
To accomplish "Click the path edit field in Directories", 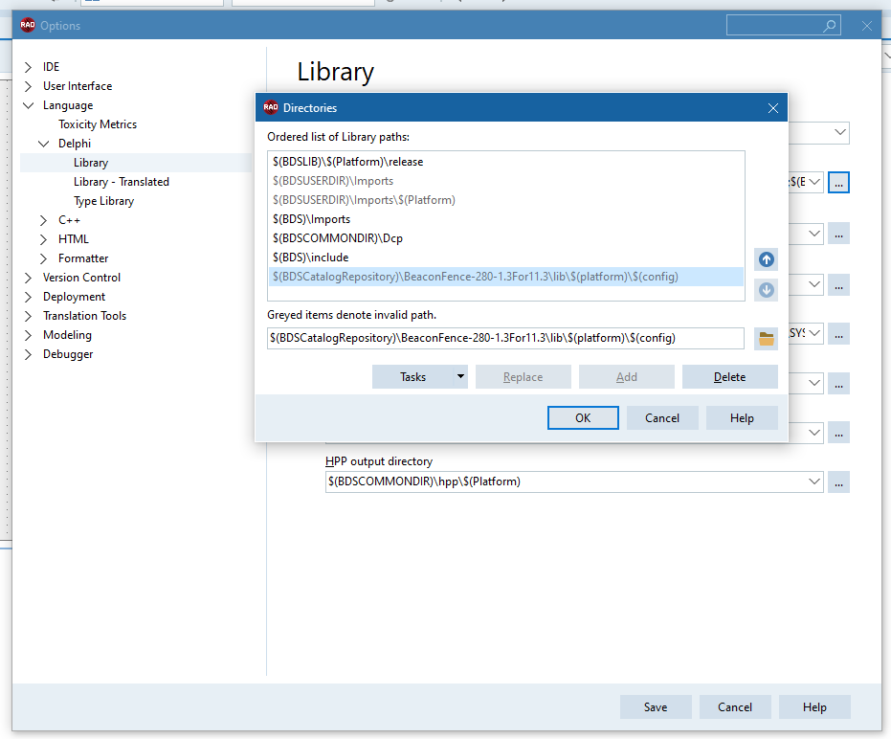I will (505, 338).
